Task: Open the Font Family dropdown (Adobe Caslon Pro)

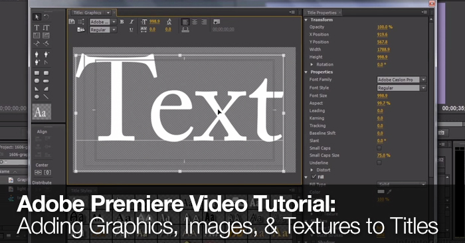Action: 401,80
